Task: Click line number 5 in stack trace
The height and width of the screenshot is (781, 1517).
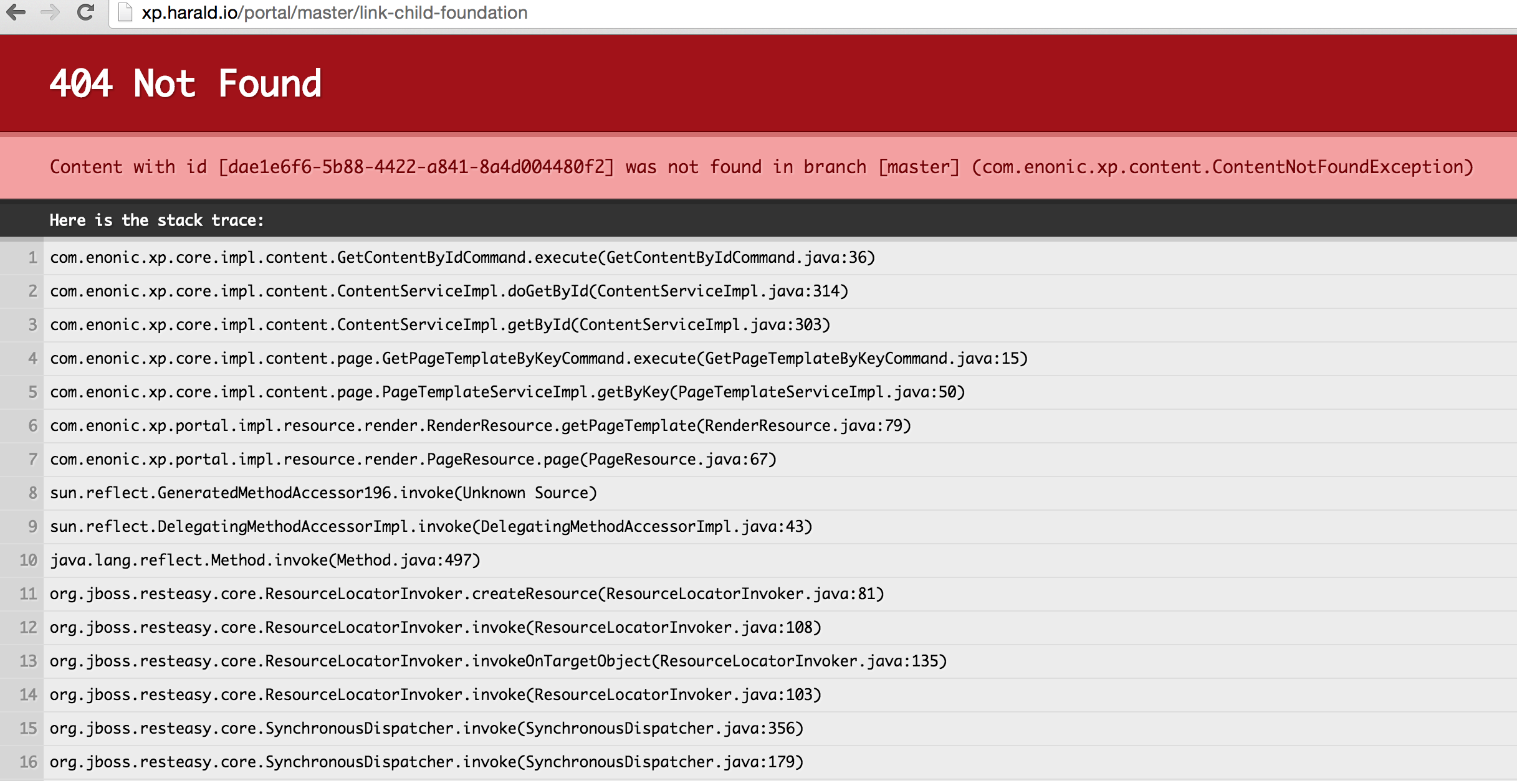Action: click(32, 392)
